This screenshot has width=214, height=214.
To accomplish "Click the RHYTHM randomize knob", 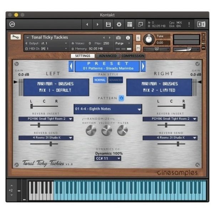I will 91,130.
